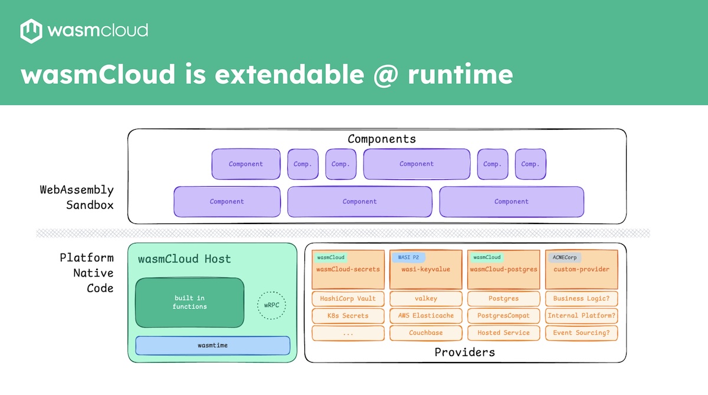The image size is (708, 395).
Task: Expand the Providers container panel
Action: (x=464, y=352)
